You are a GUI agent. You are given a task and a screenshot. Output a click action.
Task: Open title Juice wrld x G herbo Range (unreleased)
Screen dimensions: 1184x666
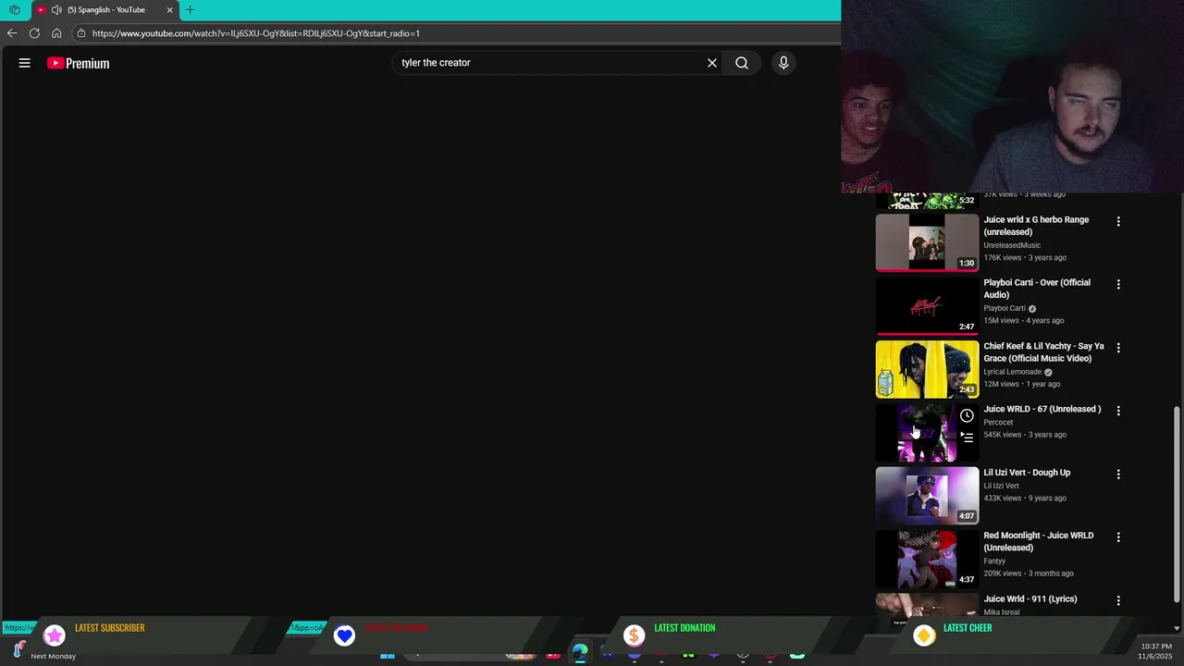(1036, 226)
